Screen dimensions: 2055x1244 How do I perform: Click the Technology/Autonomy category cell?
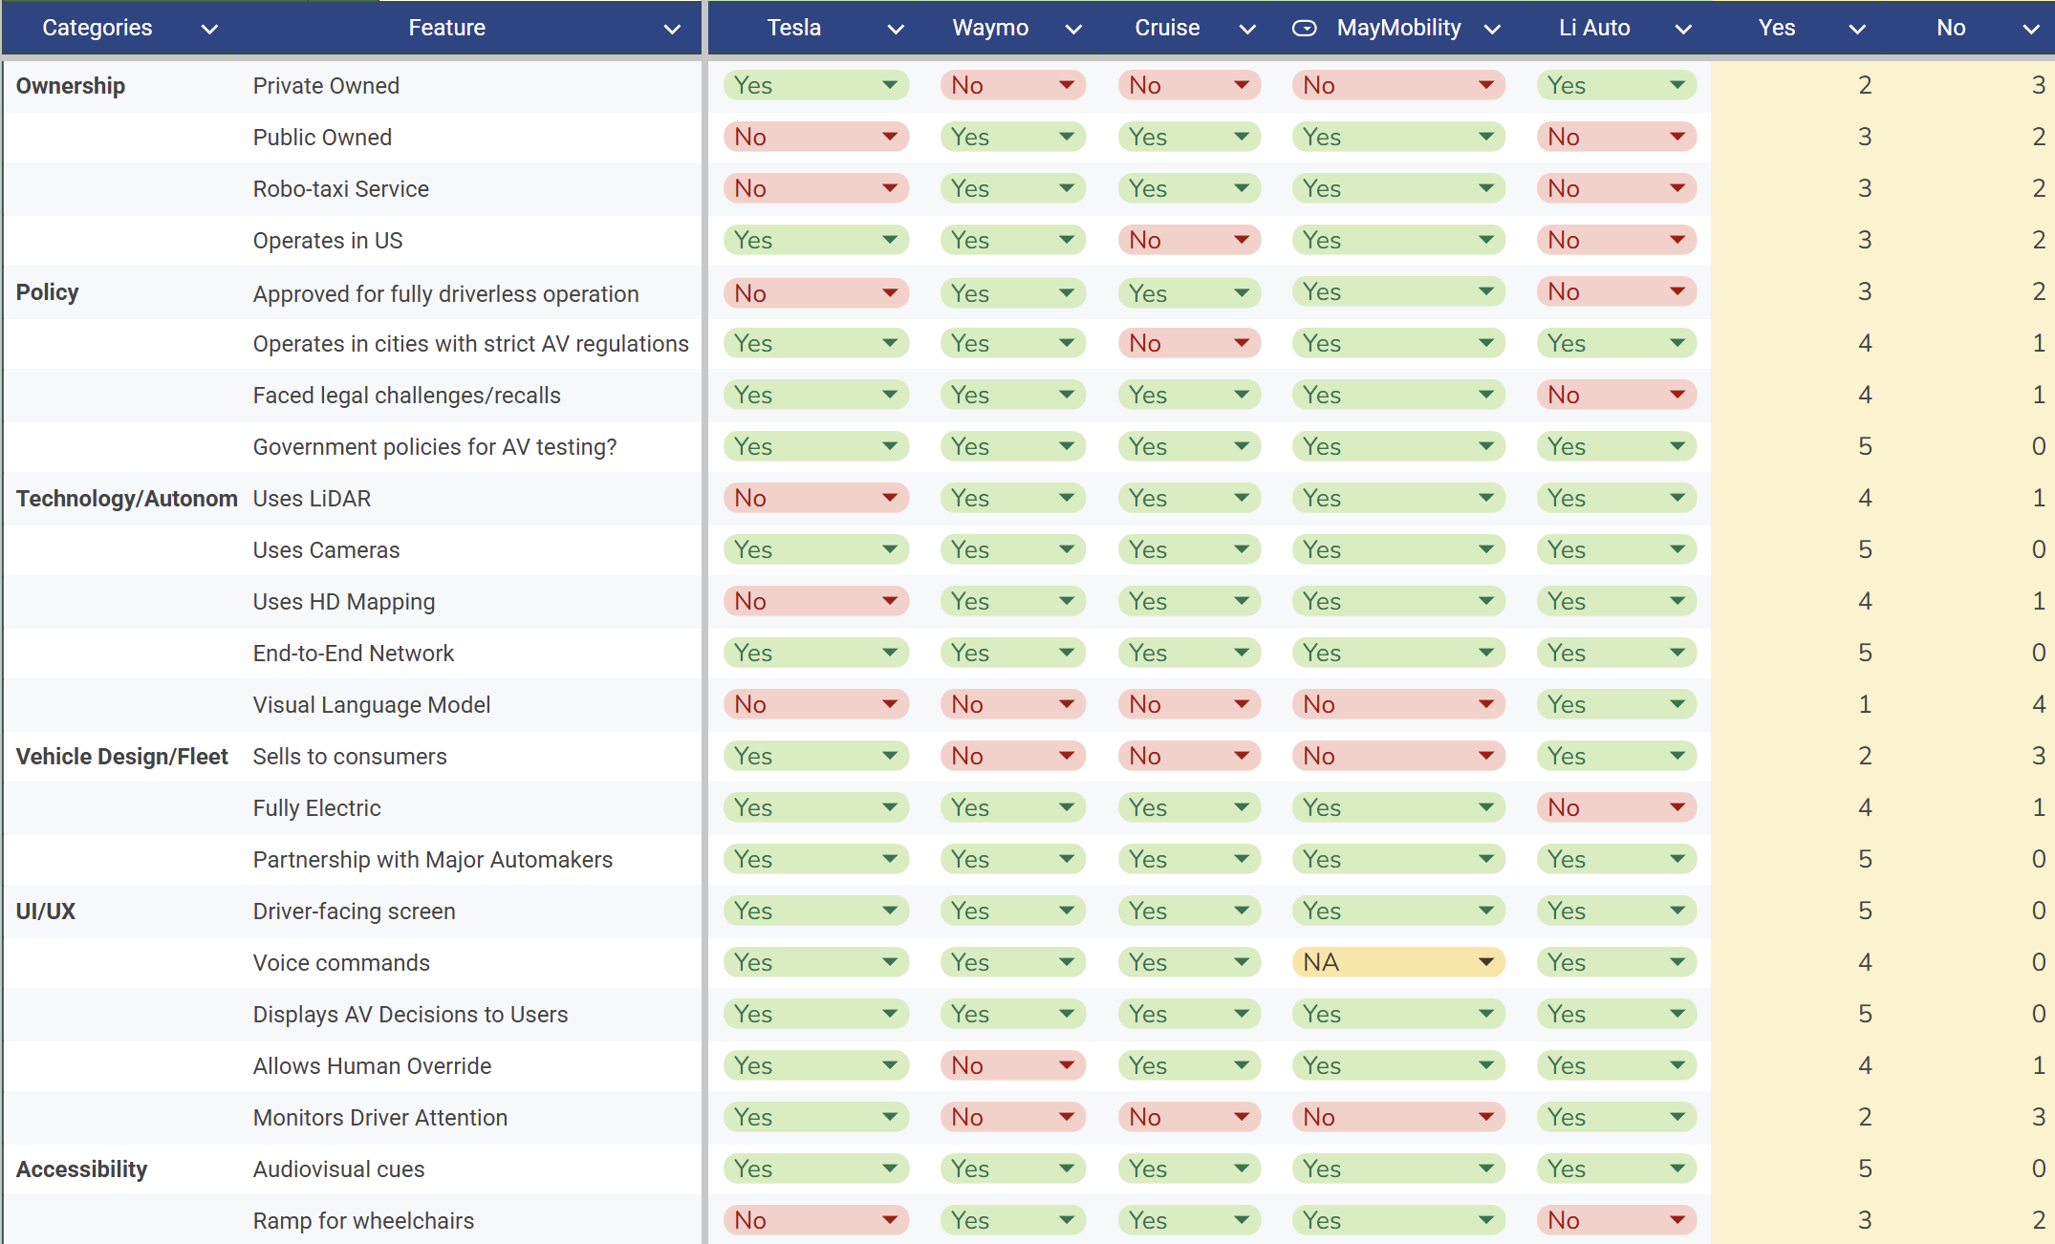[126, 498]
